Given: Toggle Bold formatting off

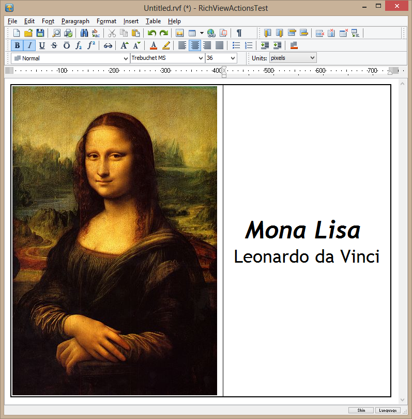Looking at the screenshot, I should click(x=17, y=45).
